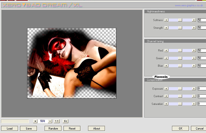Click the left arrow of Strength slider
This screenshot has height=133, width=206.
pos(166,28)
